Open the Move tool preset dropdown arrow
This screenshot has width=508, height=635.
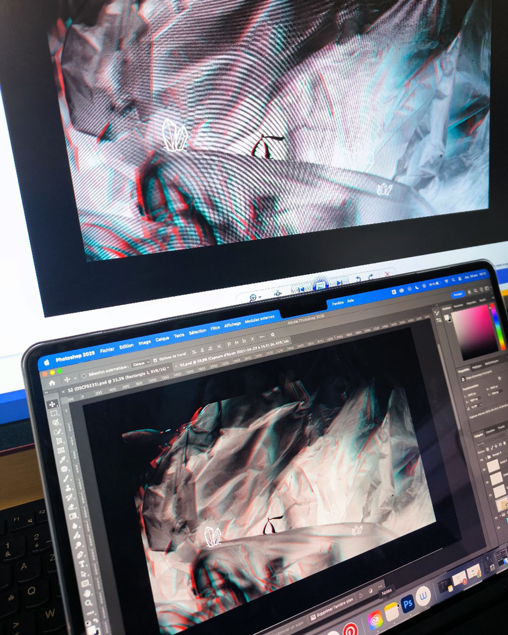click(x=75, y=378)
